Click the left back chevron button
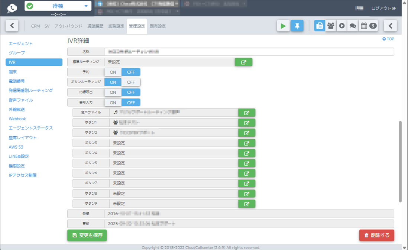The height and width of the screenshot is (250, 408). tap(12, 26)
